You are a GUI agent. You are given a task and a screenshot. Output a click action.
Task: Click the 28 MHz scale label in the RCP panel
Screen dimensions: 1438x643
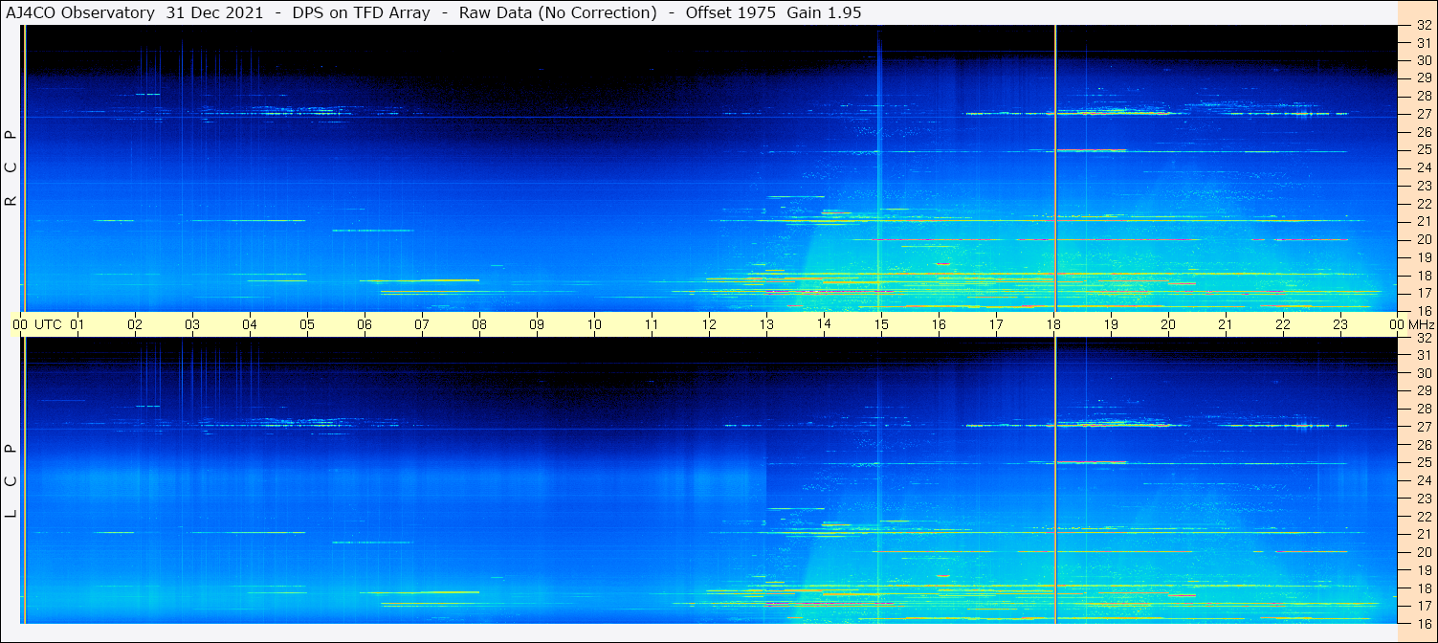[x=1423, y=96]
